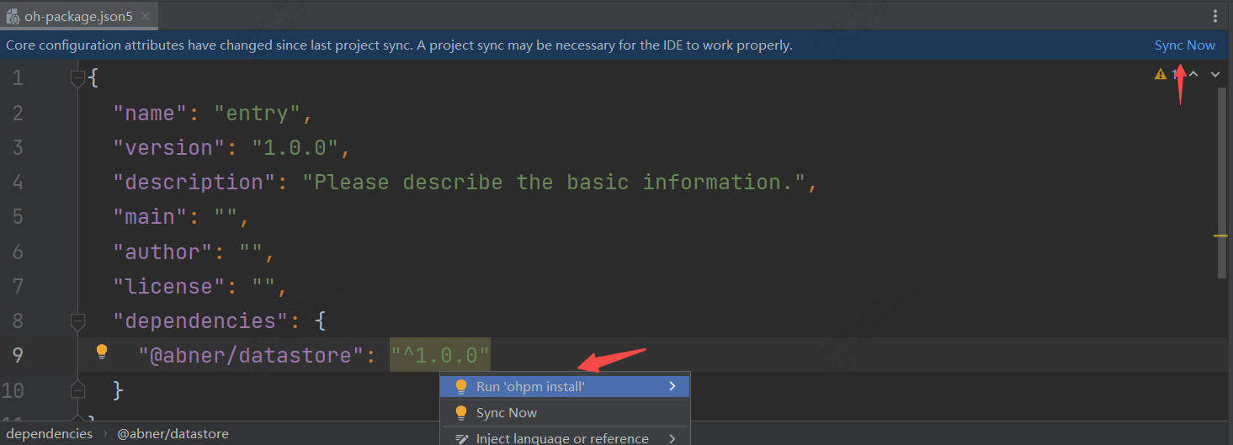The width and height of the screenshot is (1233, 445).
Task: Jump to next highlighted problem arrow
Action: click(x=1215, y=75)
